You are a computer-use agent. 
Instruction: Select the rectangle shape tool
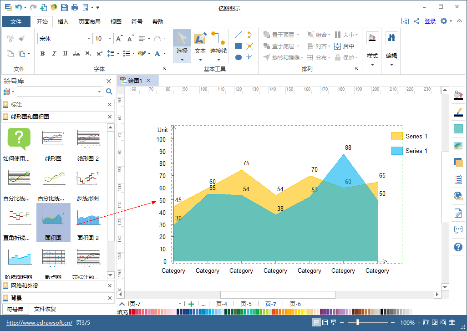(x=238, y=46)
